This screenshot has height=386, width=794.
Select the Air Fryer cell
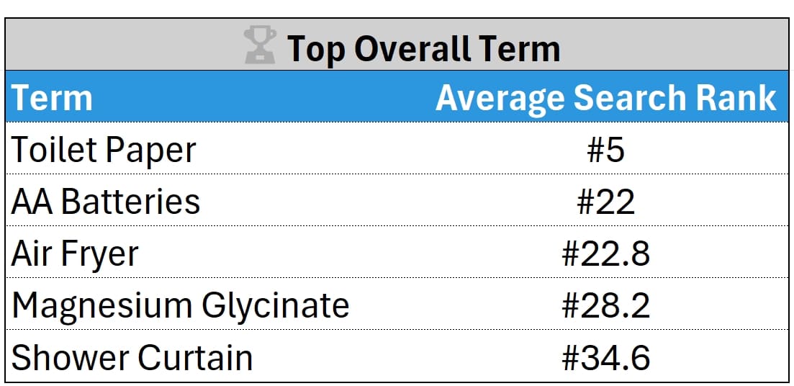click(x=74, y=254)
